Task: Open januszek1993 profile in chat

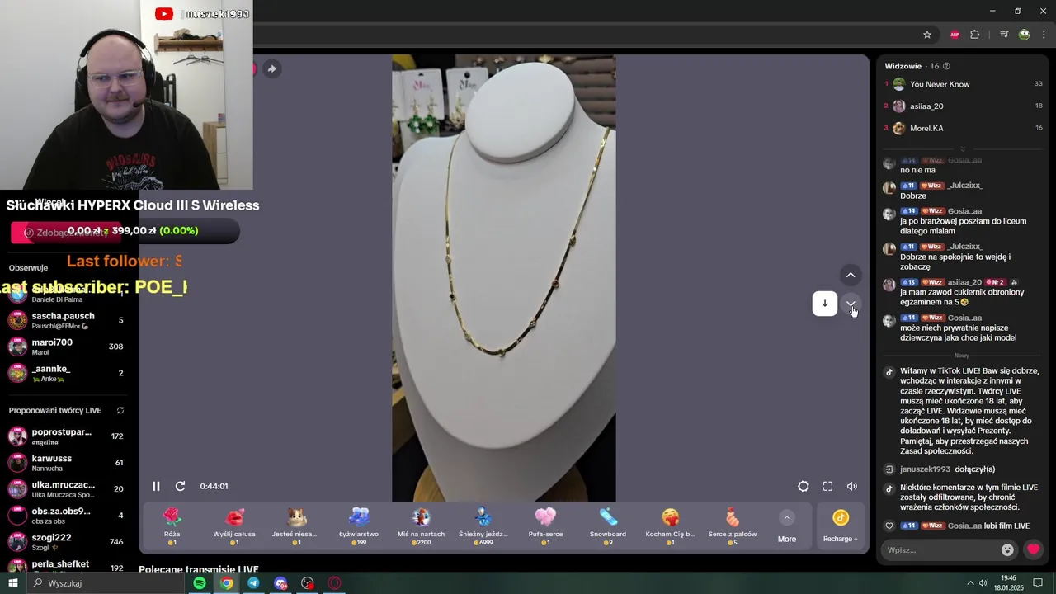Action: point(925,469)
